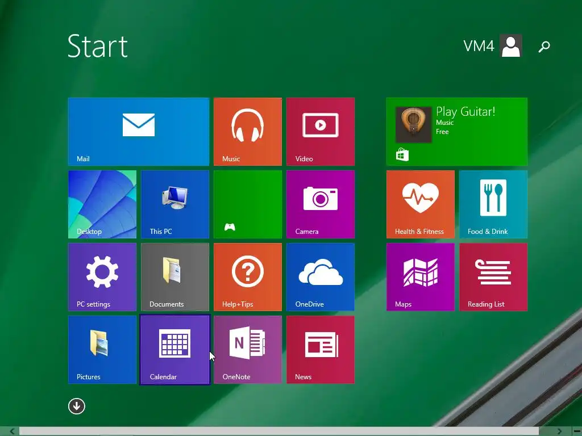Image resolution: width=582 pixels, height=436 pixels.
Task: Launch the Maps tile
Action: pos(420,277)
